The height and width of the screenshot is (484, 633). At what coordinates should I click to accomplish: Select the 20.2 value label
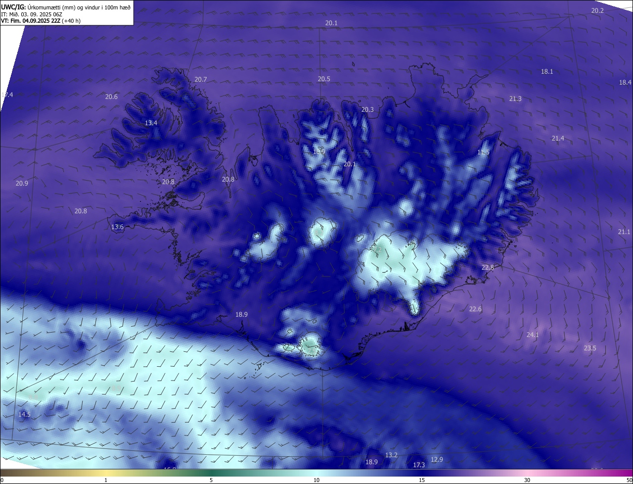[597, 10]
